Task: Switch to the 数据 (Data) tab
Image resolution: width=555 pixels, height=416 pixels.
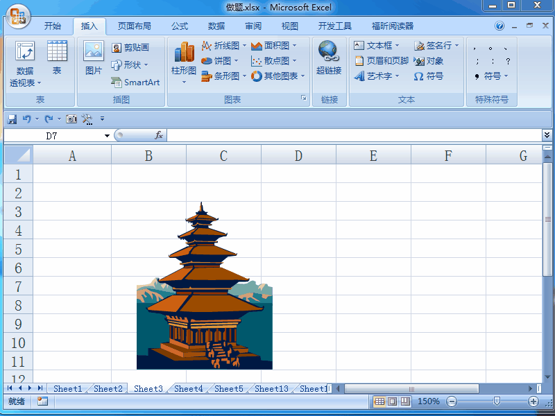Action: pyautogui.click(x=216, y=26)
